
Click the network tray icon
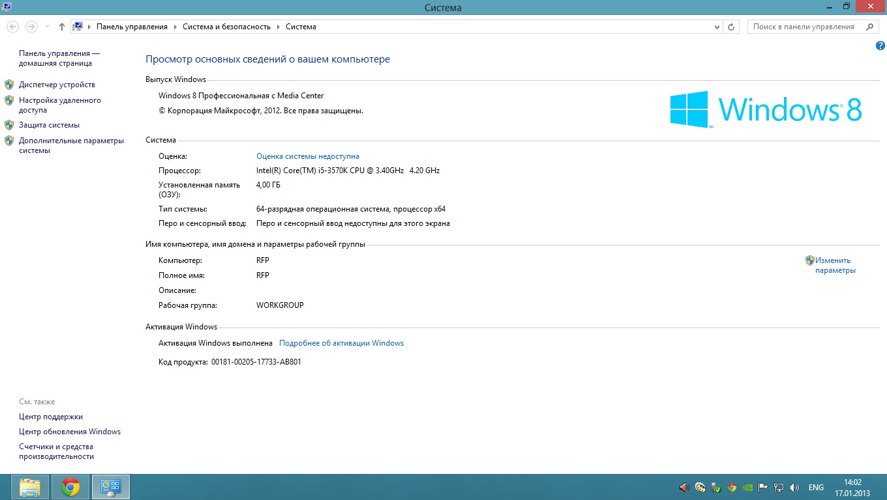(778, 487)
